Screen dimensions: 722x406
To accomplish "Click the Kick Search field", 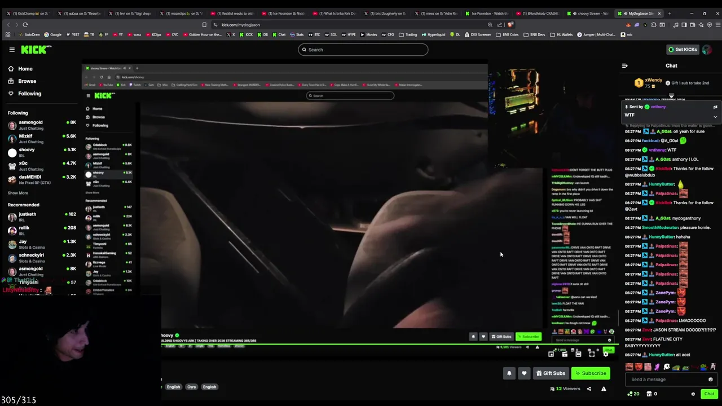I will coord(363,50).
